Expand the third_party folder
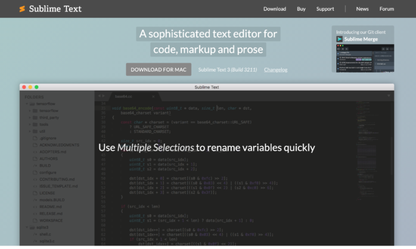The height and width of the screenshot is (249, 416). (30, 117)
